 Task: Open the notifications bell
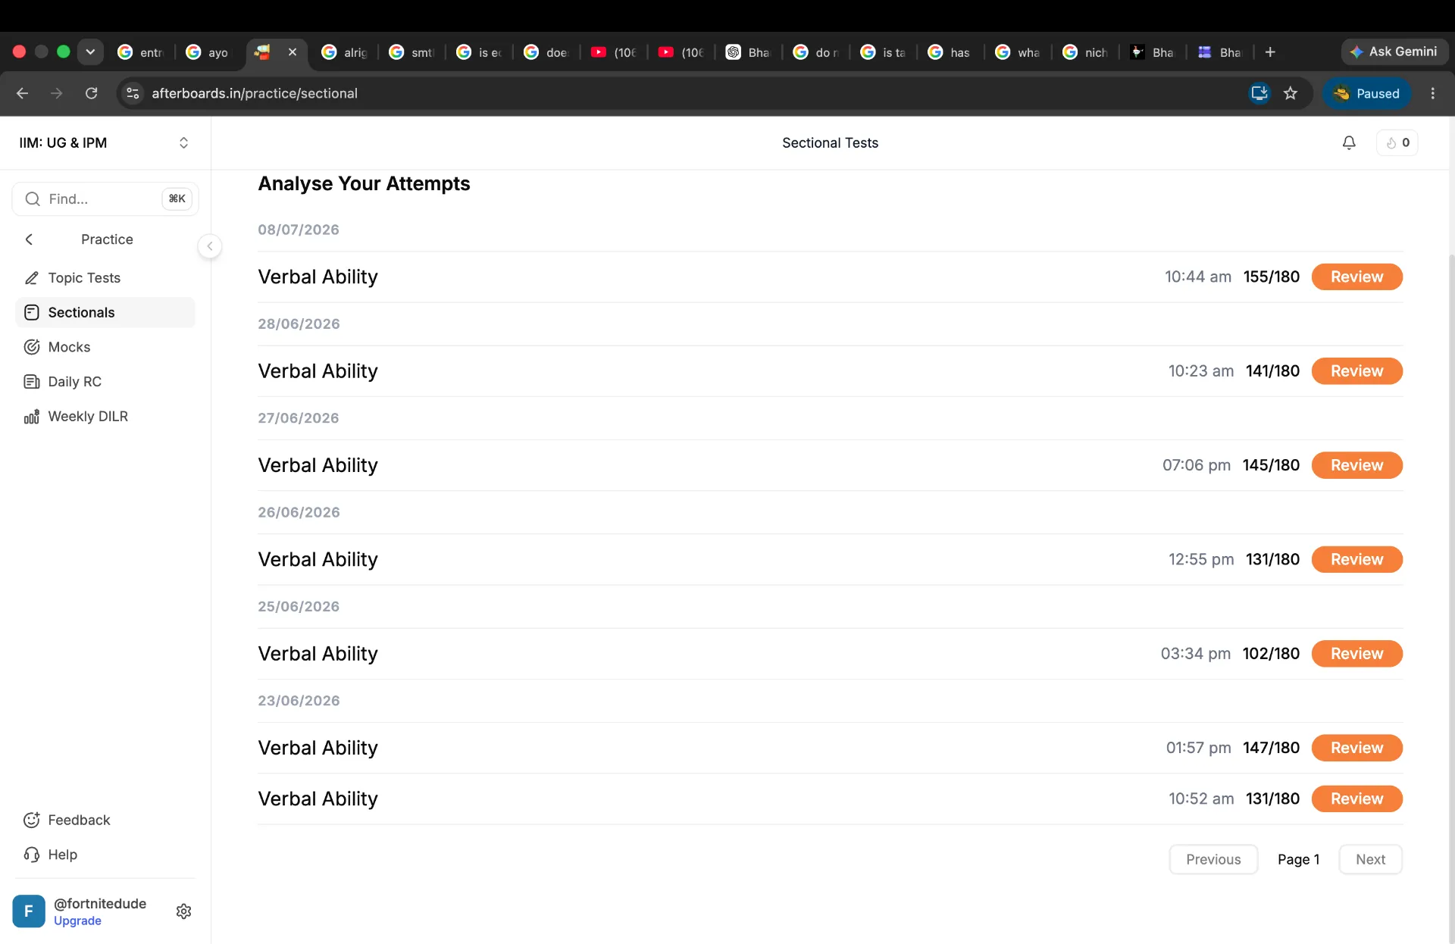pyautogui.click(x=1349, y=142)
